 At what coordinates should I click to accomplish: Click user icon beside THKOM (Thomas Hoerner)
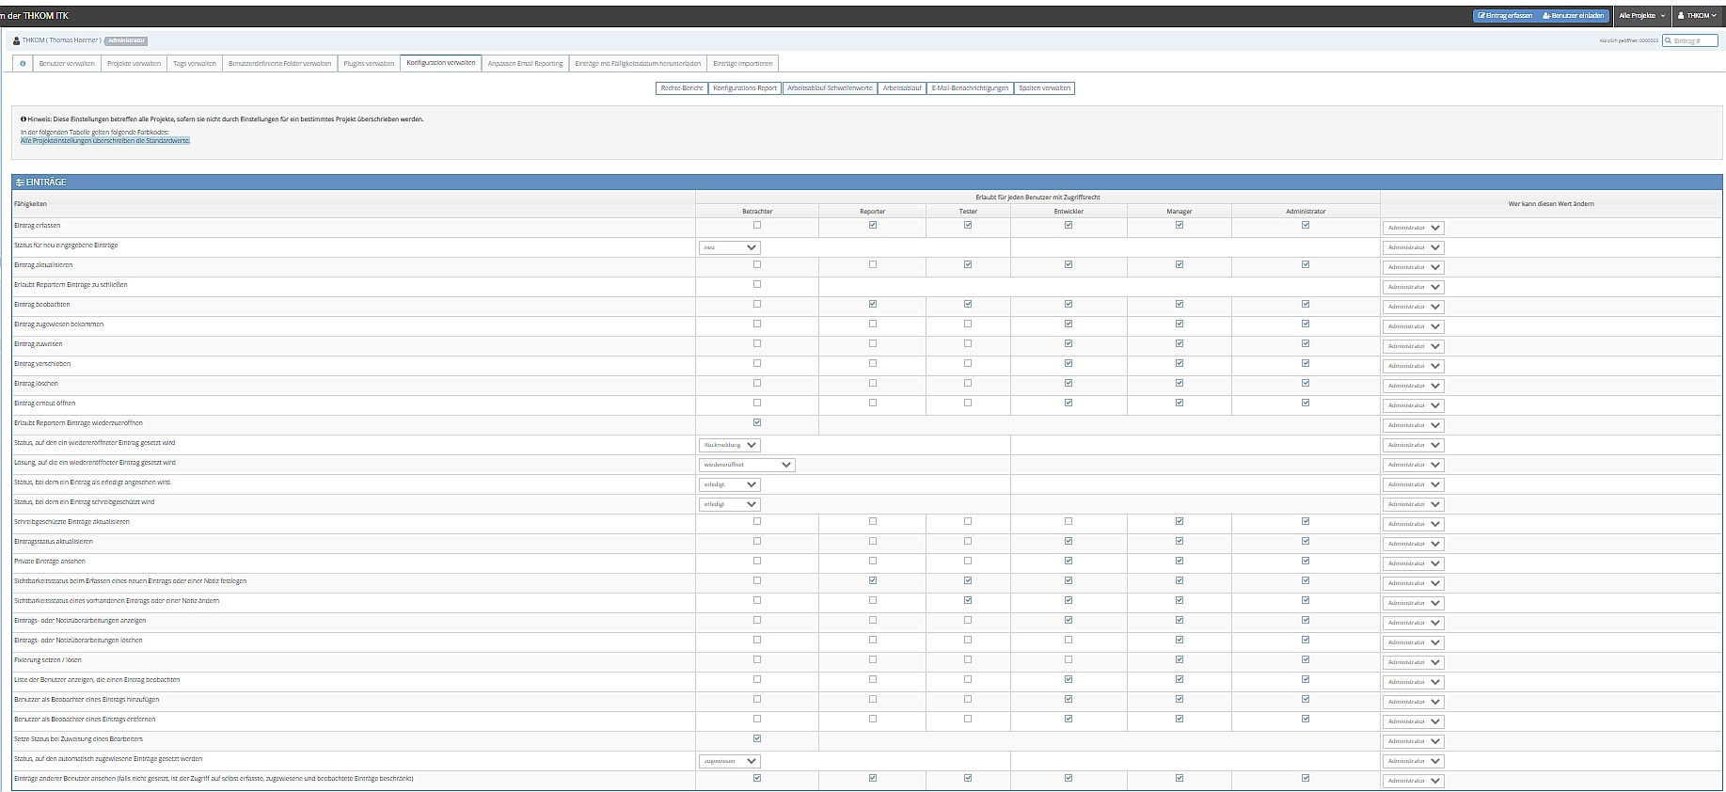tap(17, 40)
